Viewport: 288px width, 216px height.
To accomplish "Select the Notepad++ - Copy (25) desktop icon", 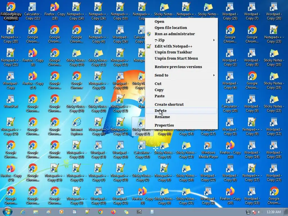I will coord(11,126).
